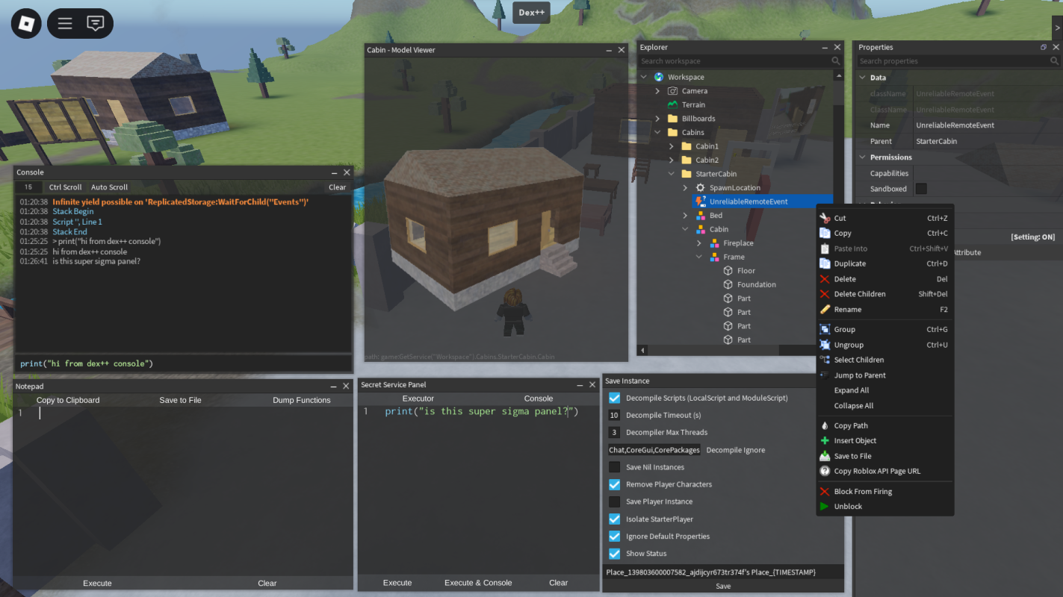Click Execute & Console button
Image resolution: width=1063 pixels, height=597 pixels.
[478, 583]
